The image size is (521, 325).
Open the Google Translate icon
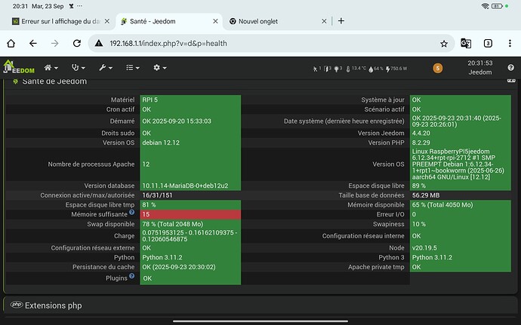point(466,44)
